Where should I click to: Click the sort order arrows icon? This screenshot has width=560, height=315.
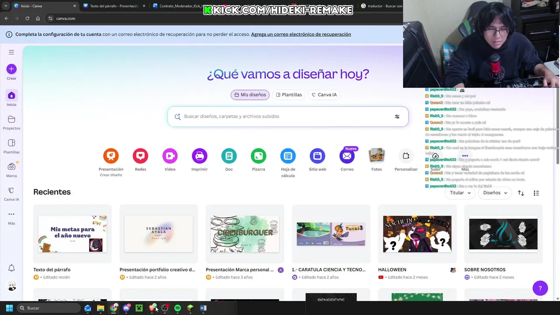click(x=521, y=193)
